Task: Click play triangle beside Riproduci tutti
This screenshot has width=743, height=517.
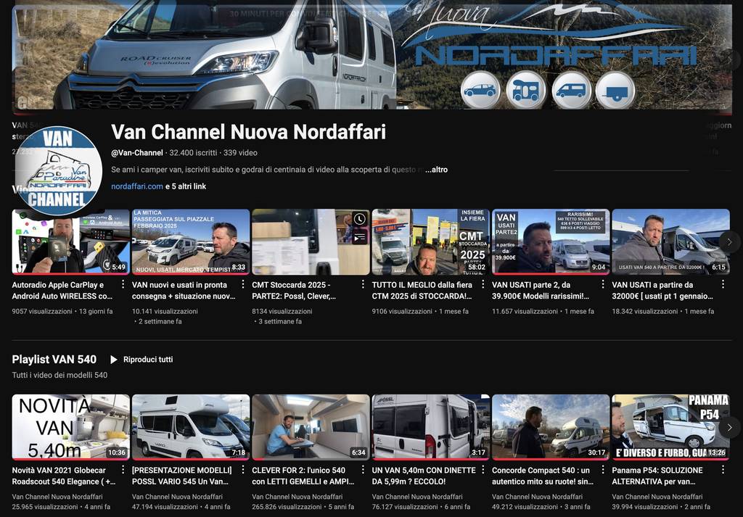Action: [x=114, y=360]
